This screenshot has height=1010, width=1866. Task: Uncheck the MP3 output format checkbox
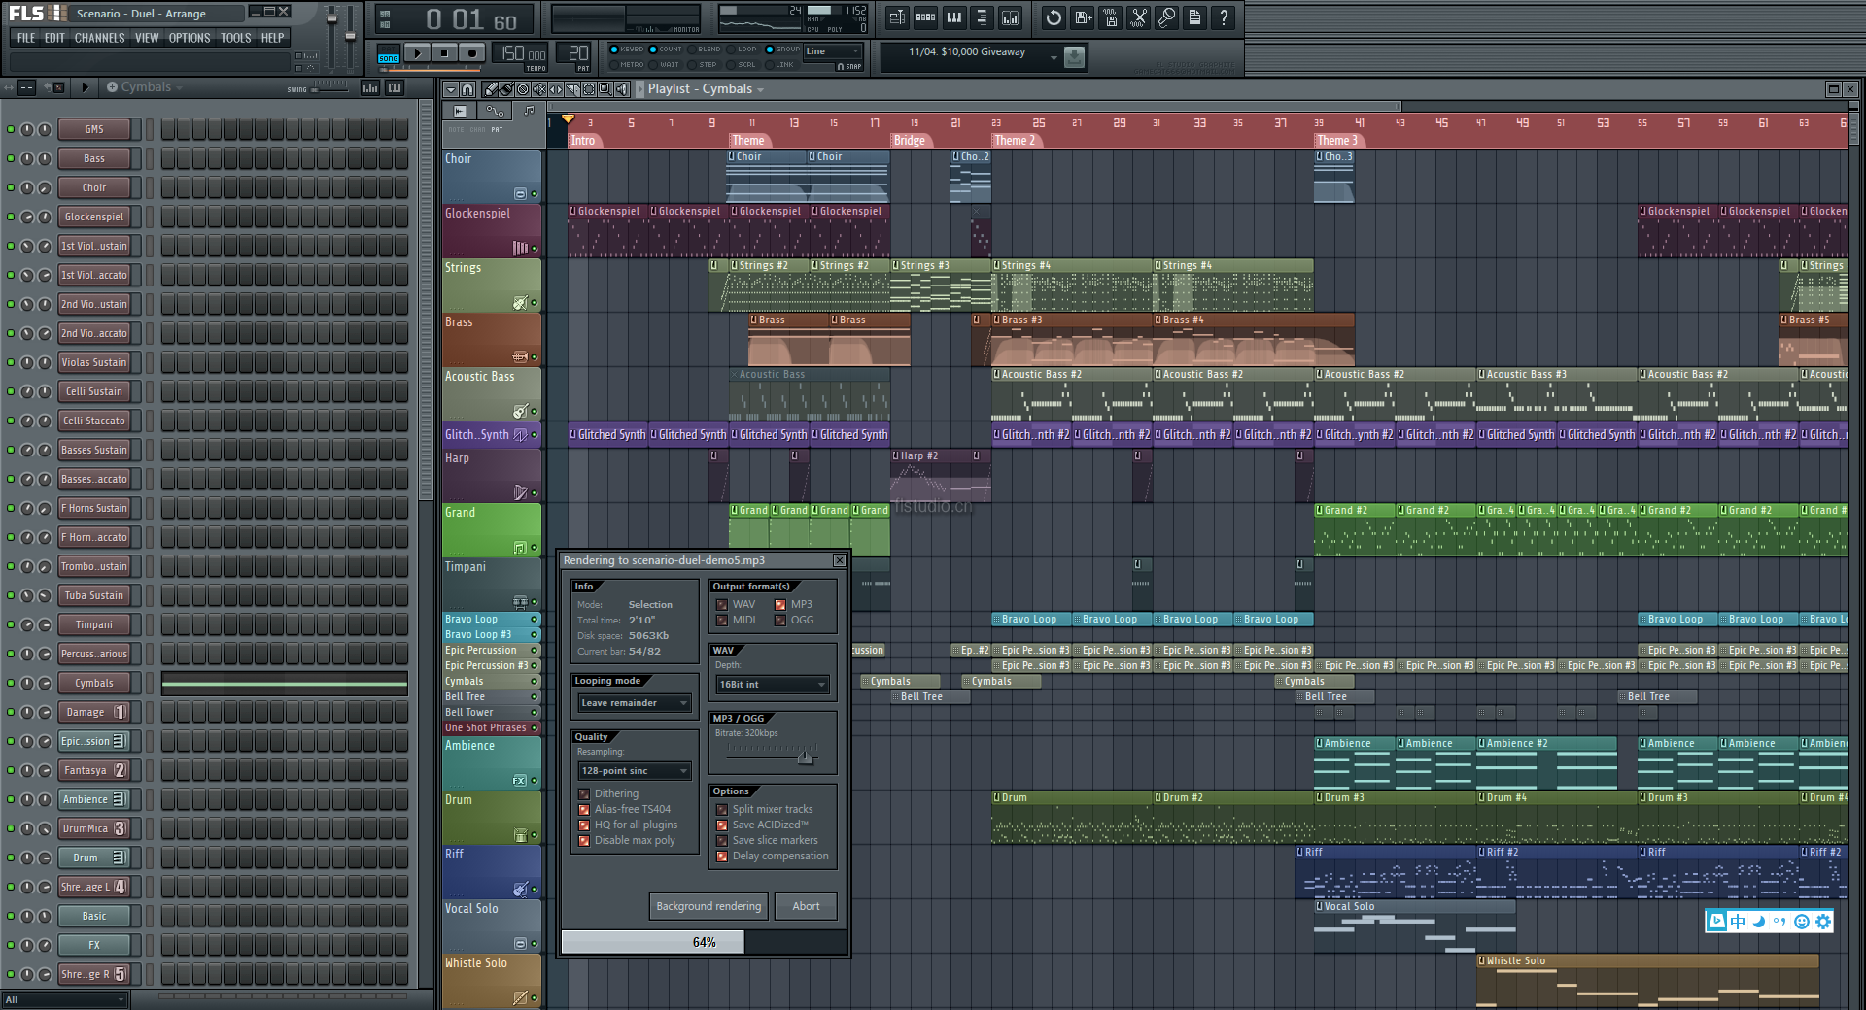(779, 604)
